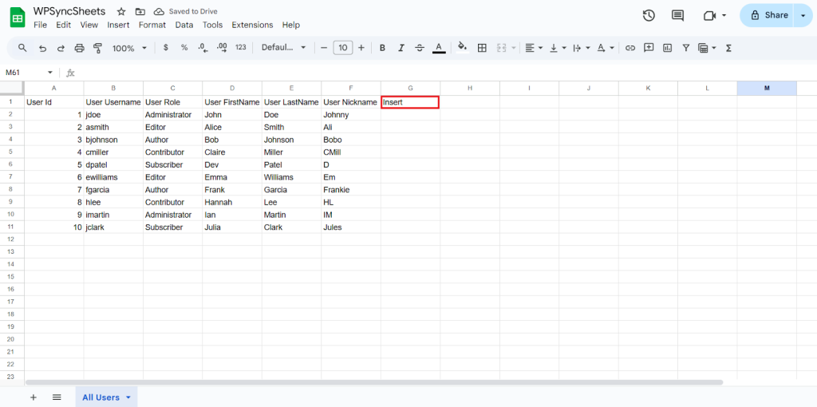This screenshot has height=407, width=817.
Task: Open the View menu
Action: click(x=89, y=25)
